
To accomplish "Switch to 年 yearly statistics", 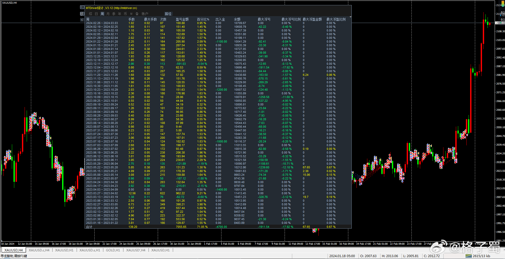I will [120, 14].
